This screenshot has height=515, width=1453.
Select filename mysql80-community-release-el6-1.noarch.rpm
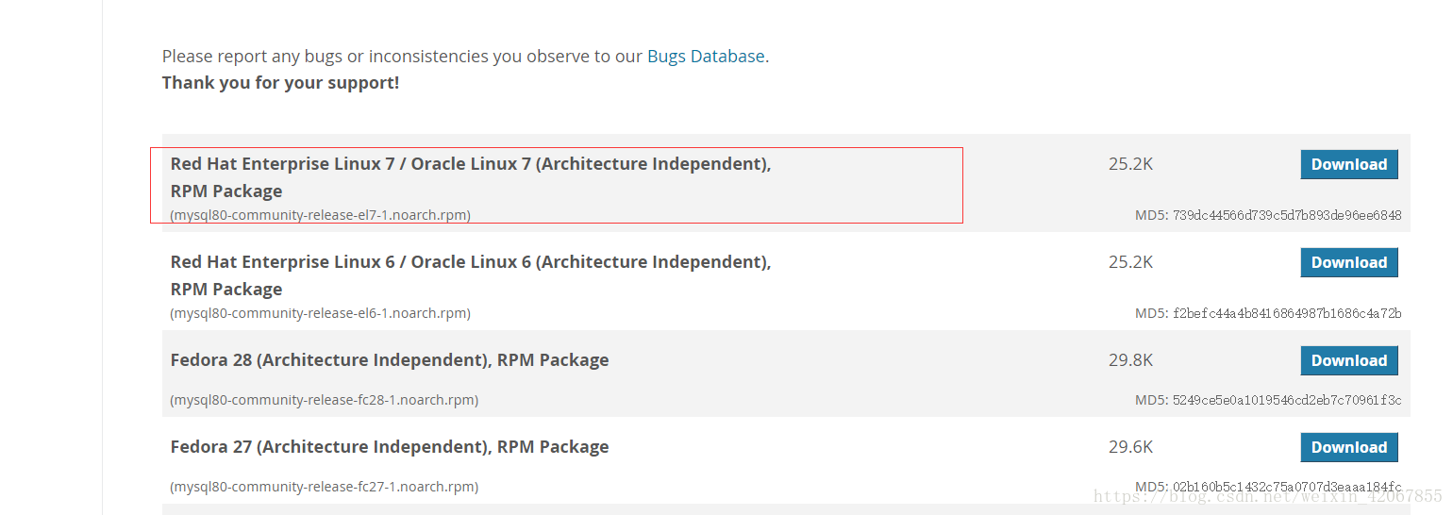point(320,313)
